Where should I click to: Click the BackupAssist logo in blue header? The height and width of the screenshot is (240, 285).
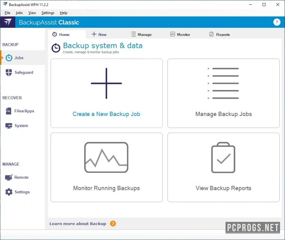7,22
